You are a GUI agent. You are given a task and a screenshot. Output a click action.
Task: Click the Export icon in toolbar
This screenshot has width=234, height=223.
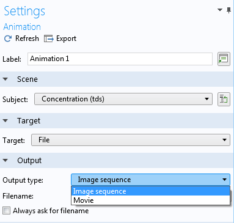(49, 38)
